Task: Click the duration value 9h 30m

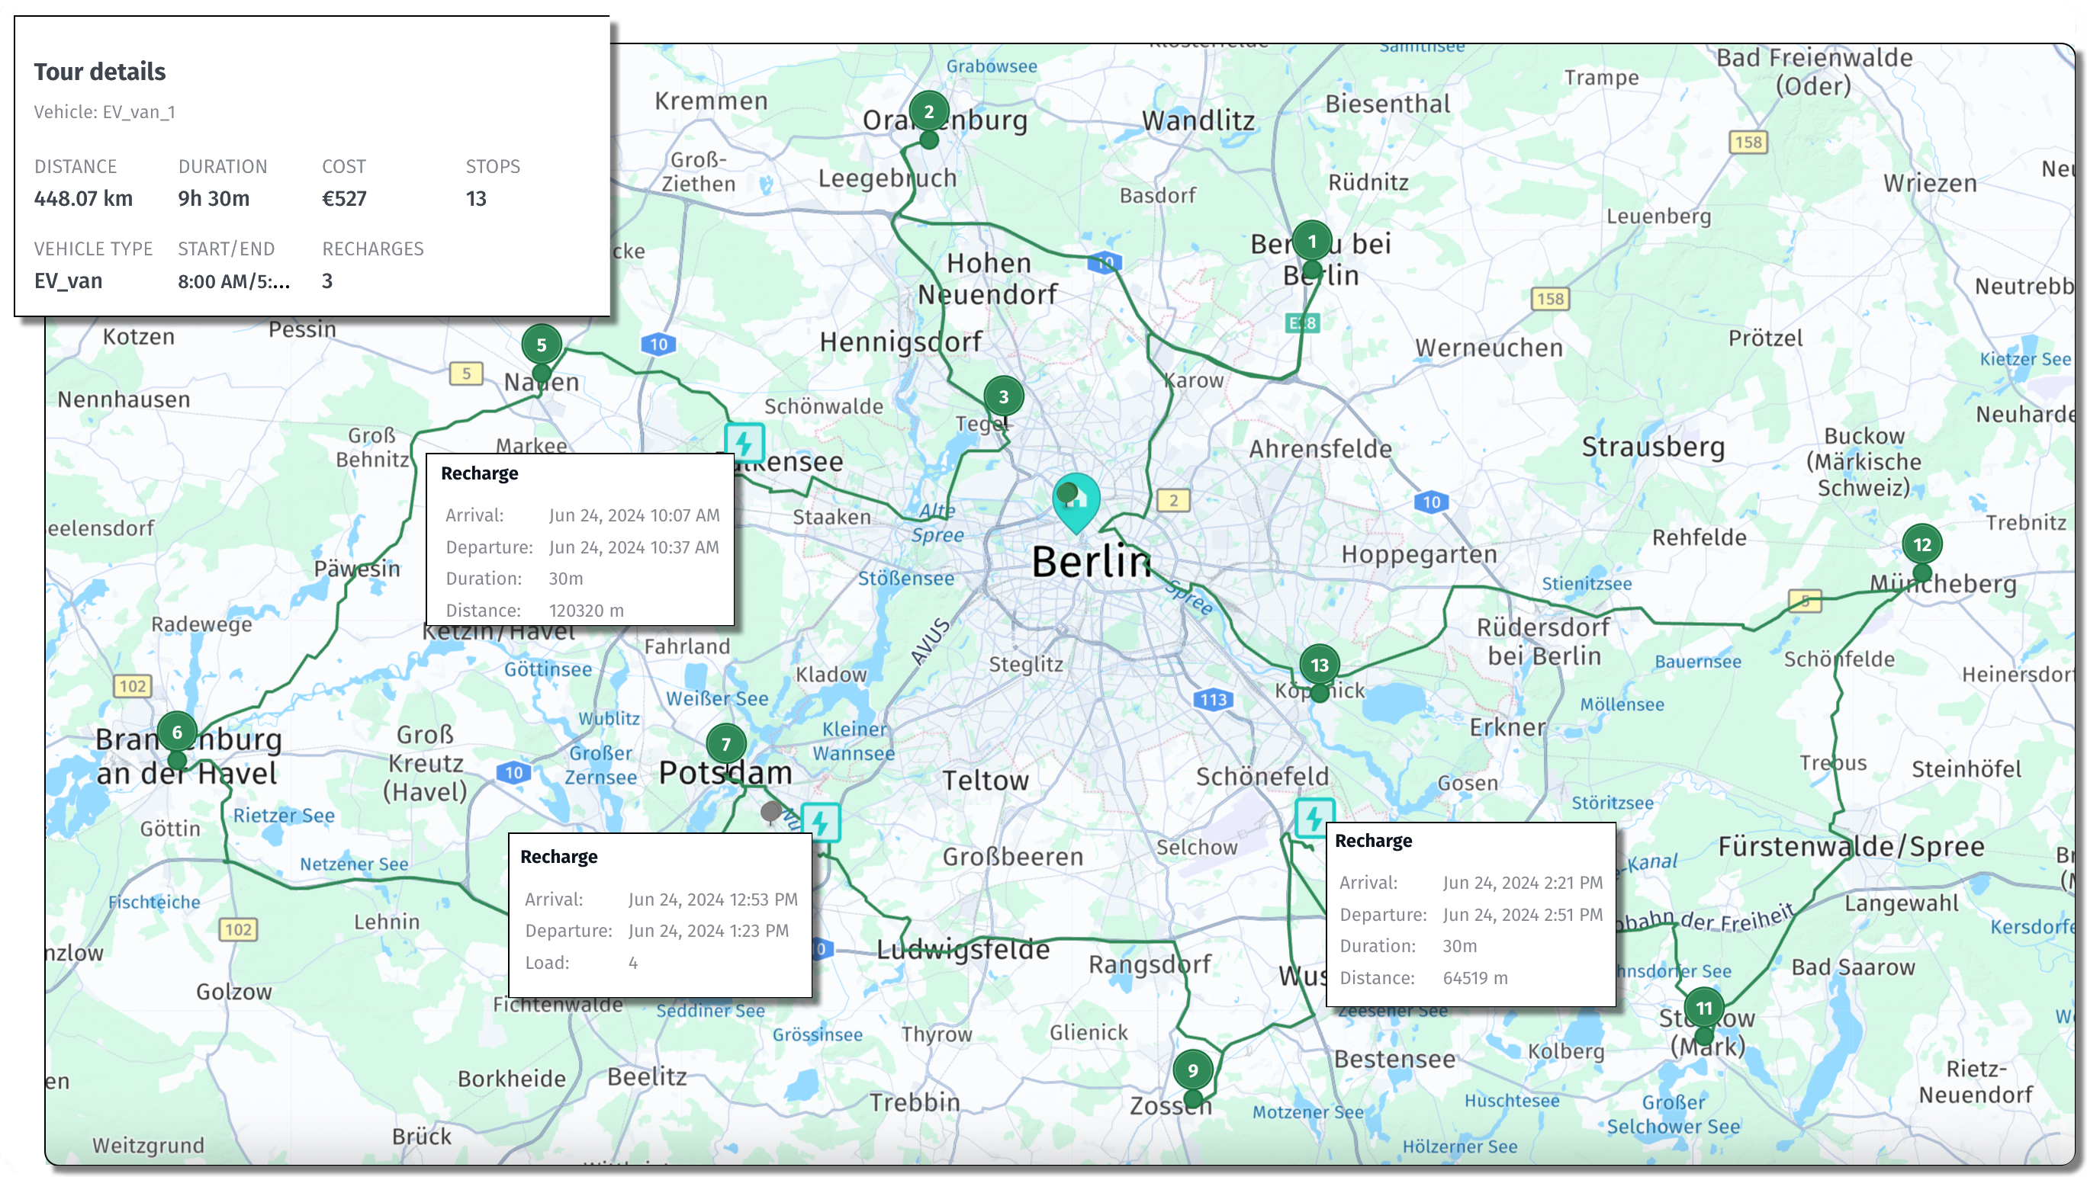Action: [214, 198]
